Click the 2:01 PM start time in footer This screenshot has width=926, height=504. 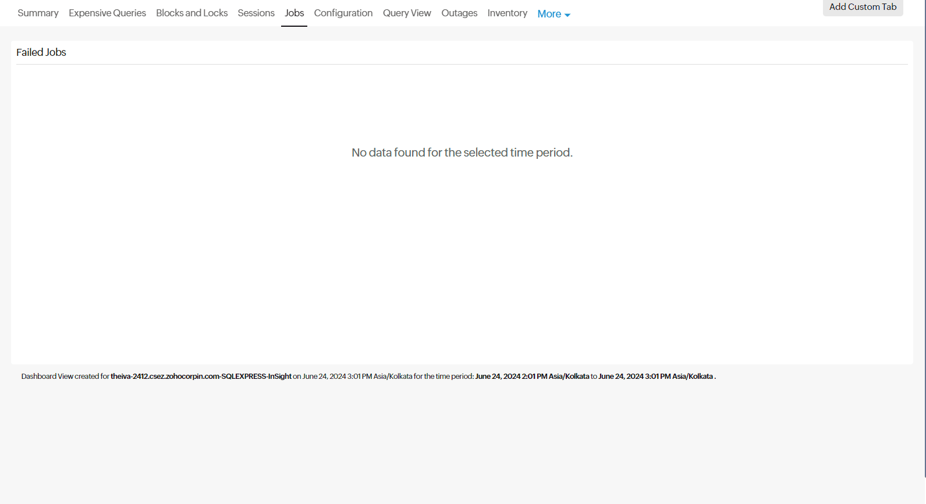[x=532, y=377]
